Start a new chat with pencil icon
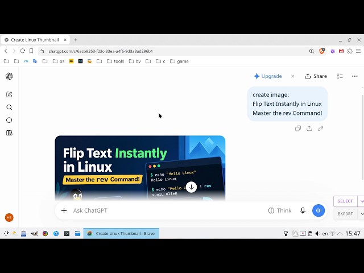 (9, 94)
